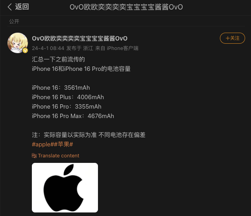Click the yellow verified V badge
Viewport: 251px width, 216px height.
click(25, 50)
